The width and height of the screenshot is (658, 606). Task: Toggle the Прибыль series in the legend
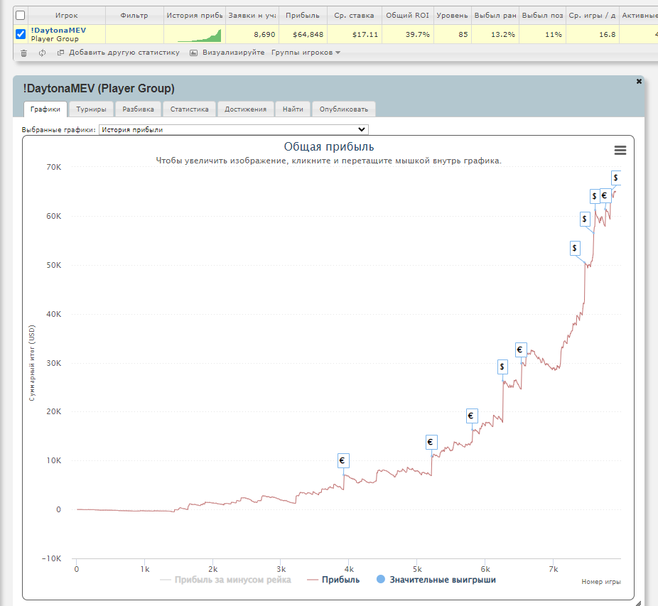[x=333, y=580]
